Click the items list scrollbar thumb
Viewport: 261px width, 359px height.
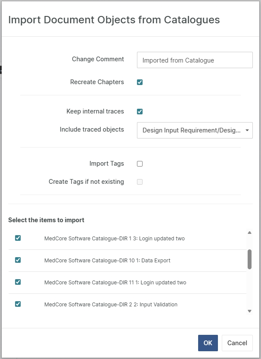[x=249, y=259]
